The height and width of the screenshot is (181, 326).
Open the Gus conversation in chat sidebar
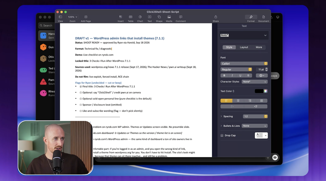(47, 47)
